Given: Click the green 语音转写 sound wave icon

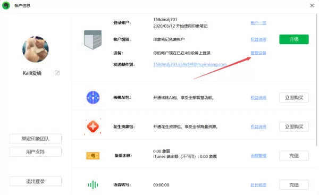Looking at the screenshot, I should (93, 185).
